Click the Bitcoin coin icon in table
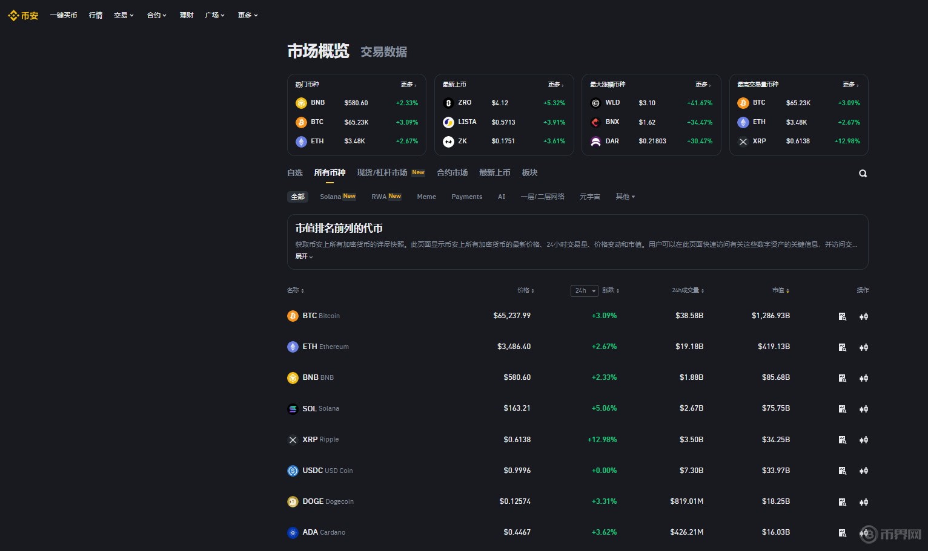This screenshot has width=928, height=551. (293, 316)
